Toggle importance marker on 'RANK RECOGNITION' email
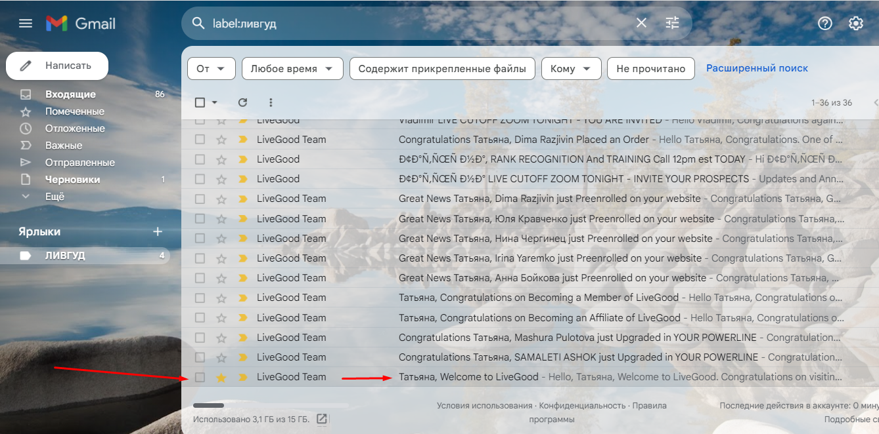 click(243, 159)
